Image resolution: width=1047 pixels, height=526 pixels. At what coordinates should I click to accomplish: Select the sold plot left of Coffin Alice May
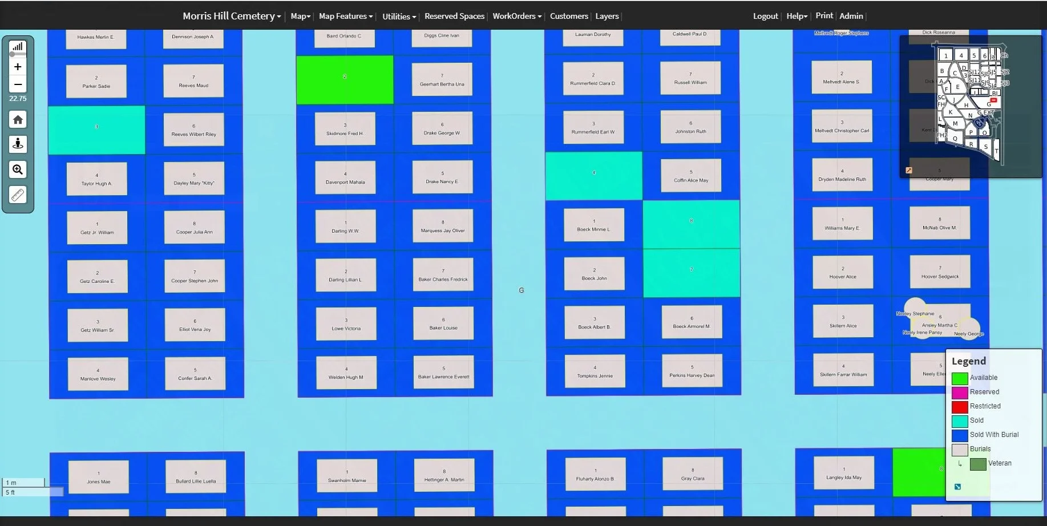[x=594, y=176]
